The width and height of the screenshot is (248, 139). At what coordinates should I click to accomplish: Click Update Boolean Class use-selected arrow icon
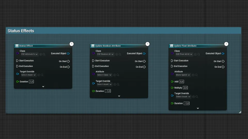117,54
